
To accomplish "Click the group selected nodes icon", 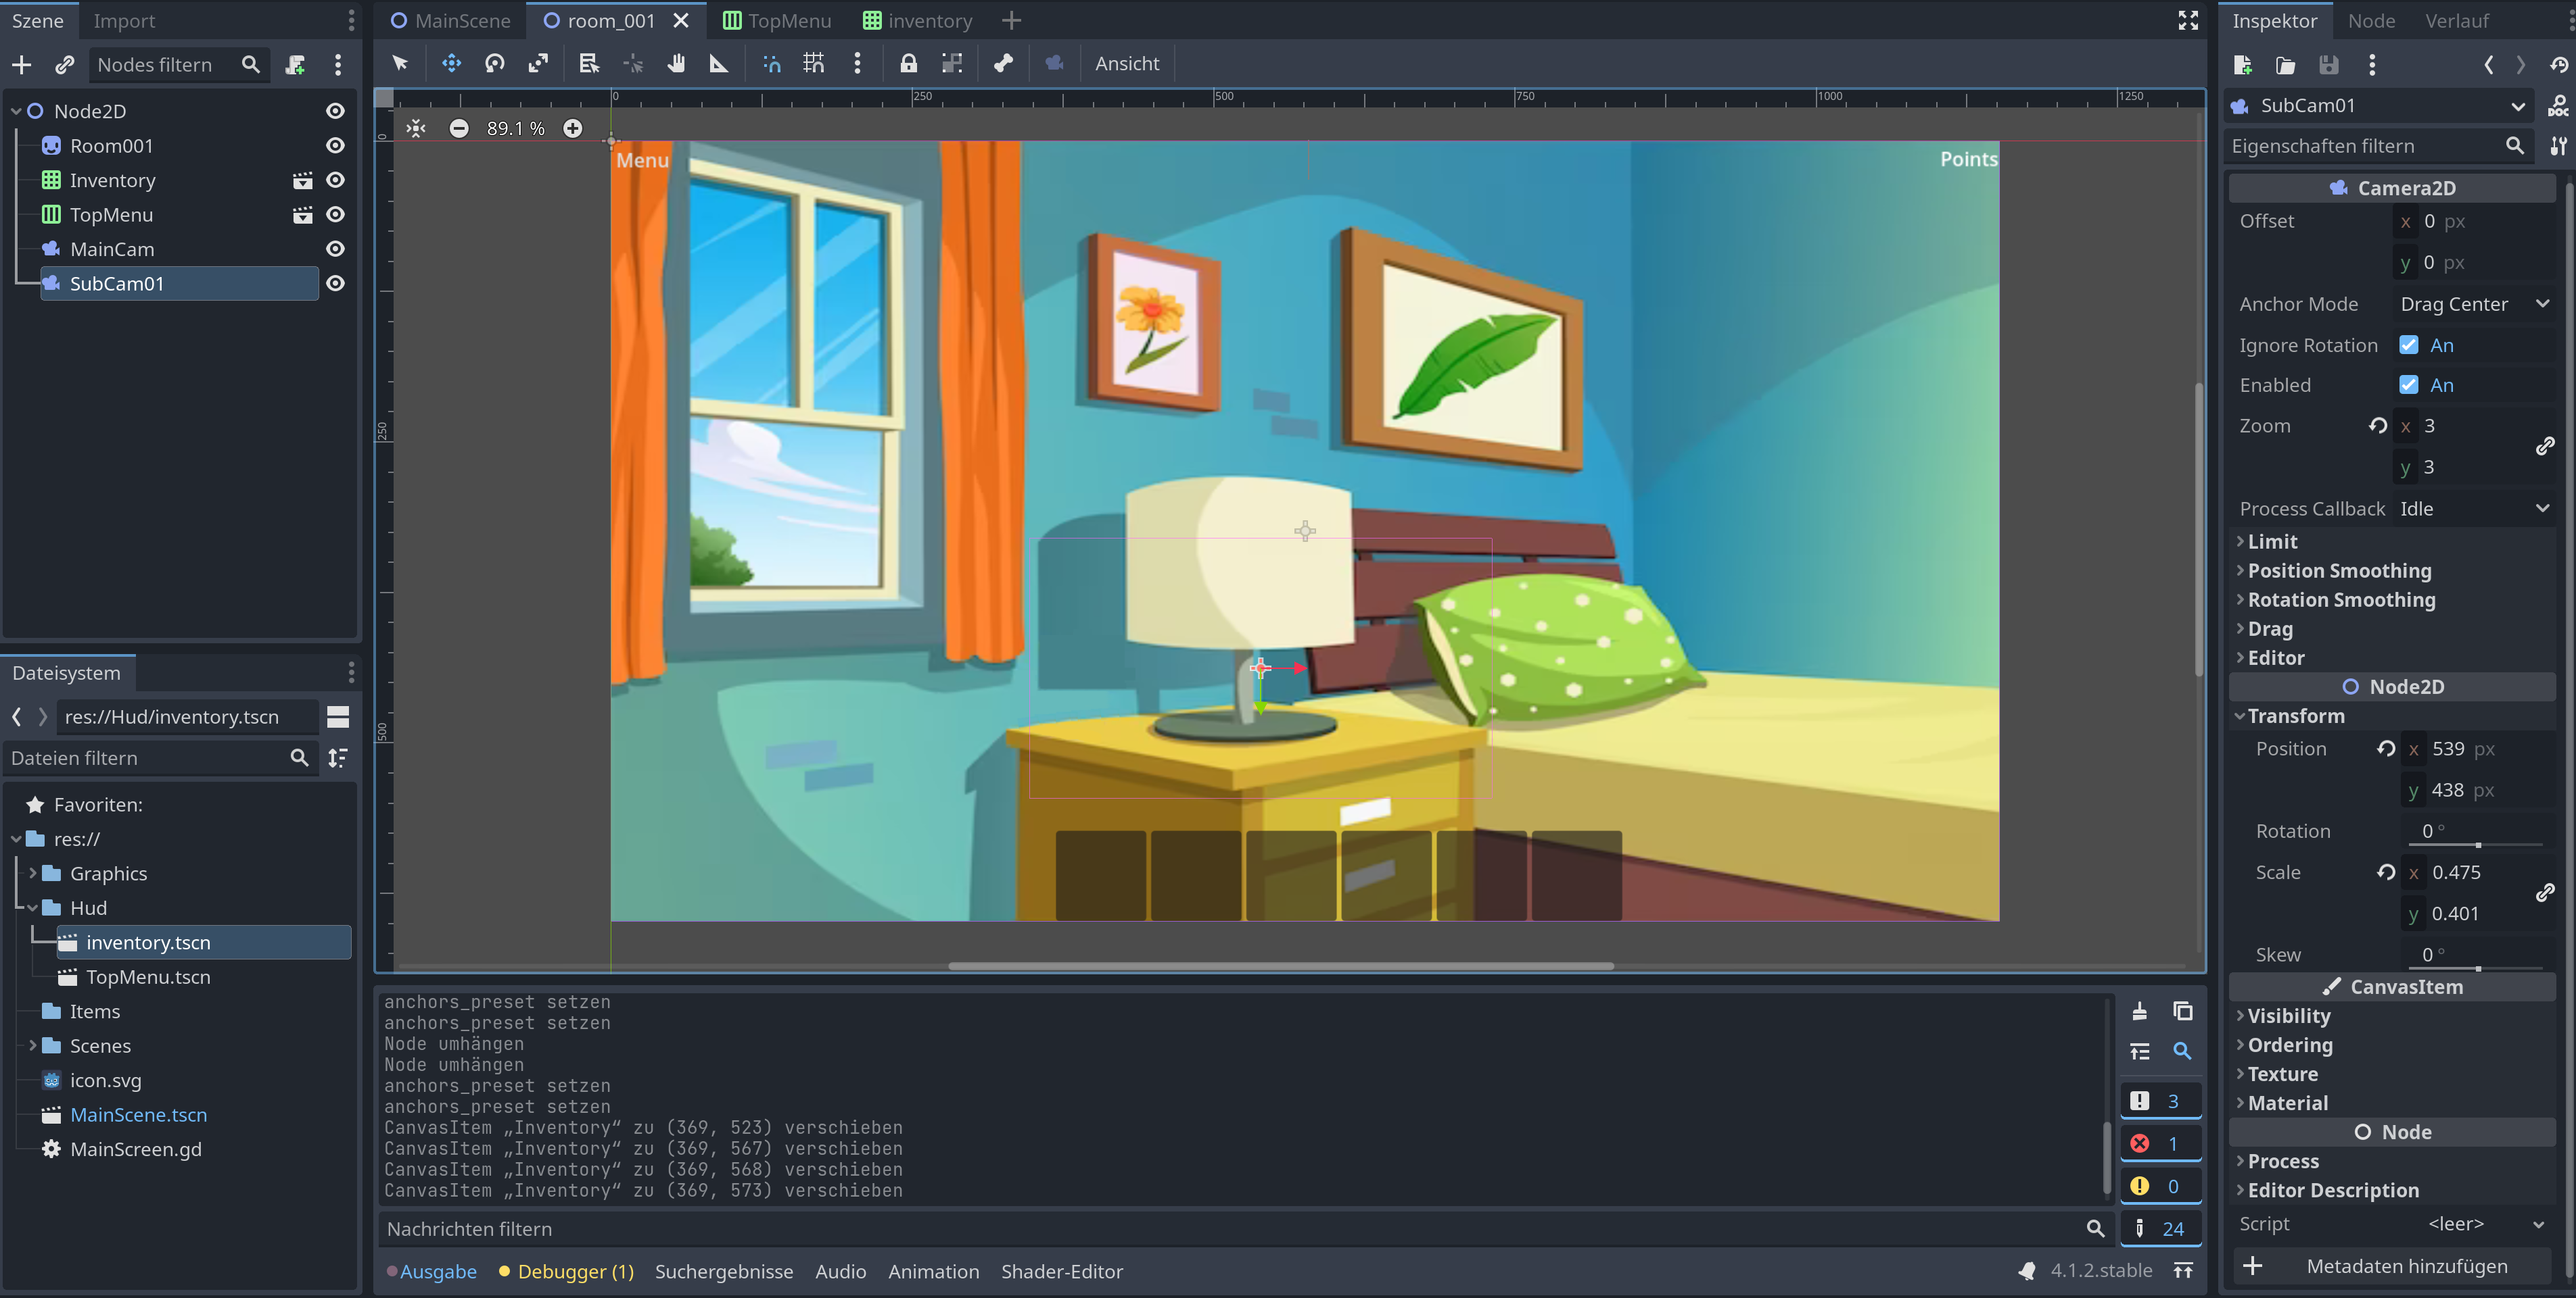I will (952, 63).
